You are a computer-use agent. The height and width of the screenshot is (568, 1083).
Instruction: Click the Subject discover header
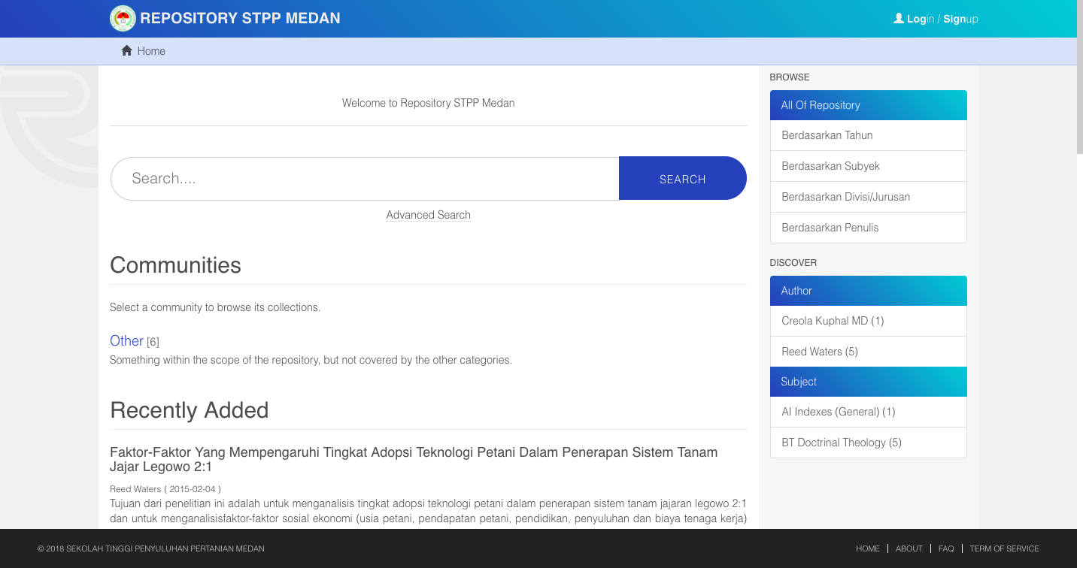click(x=869, y=382)
